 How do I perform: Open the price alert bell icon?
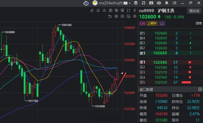pos(98,11)
